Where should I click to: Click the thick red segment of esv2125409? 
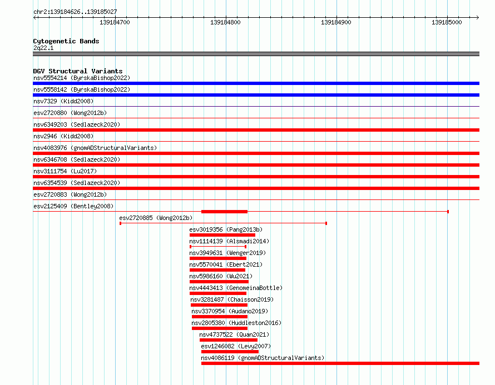(x=225, y=212)
